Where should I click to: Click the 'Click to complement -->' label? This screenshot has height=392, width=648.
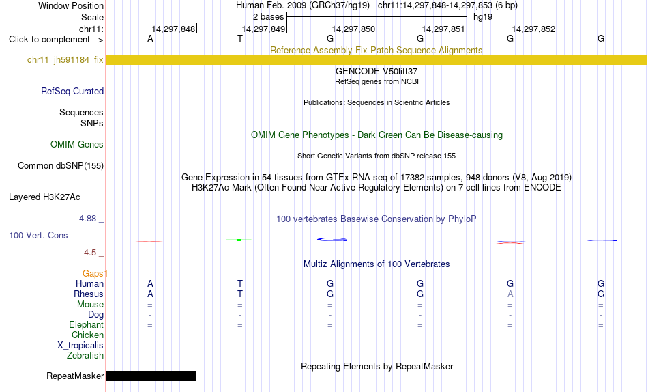click(56, 40)
